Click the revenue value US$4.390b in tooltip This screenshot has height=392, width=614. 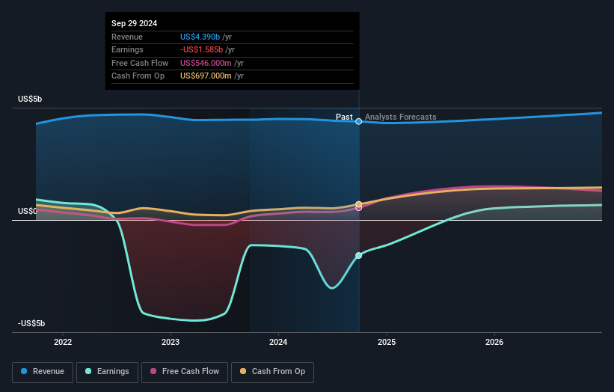point(200,37)
